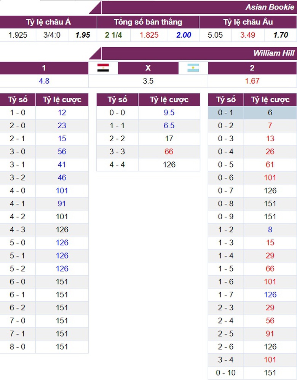Viewport: 297px width, 380px height.
Task: Click the Argentina flag icon
Action: tap(193, 68)
